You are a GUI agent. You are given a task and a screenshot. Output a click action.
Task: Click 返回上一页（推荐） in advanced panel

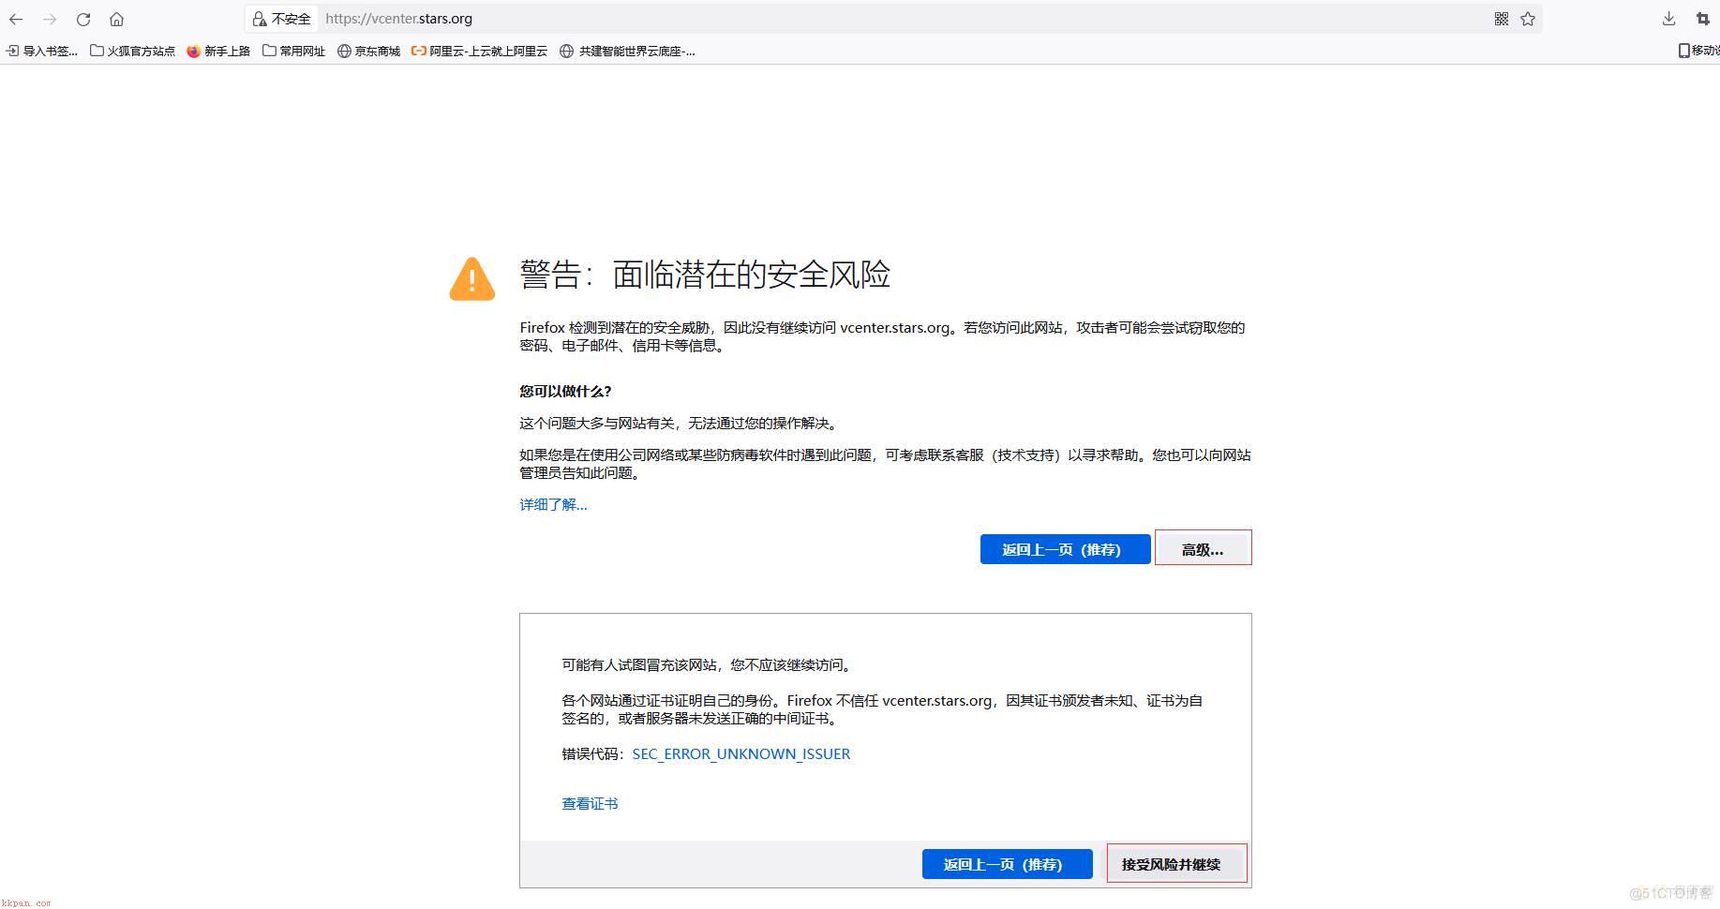[x=1007, y=864]
